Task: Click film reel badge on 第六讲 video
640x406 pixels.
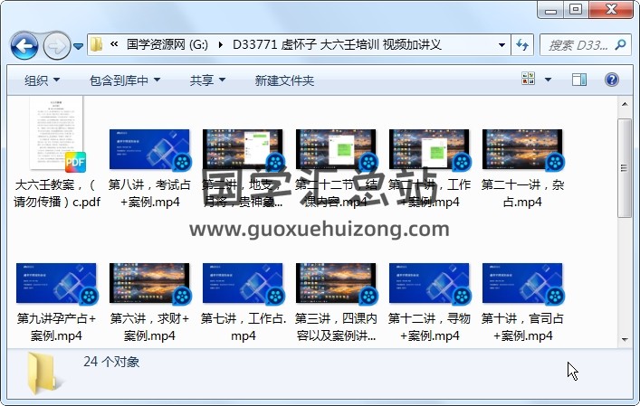Action: click(182, 297)
